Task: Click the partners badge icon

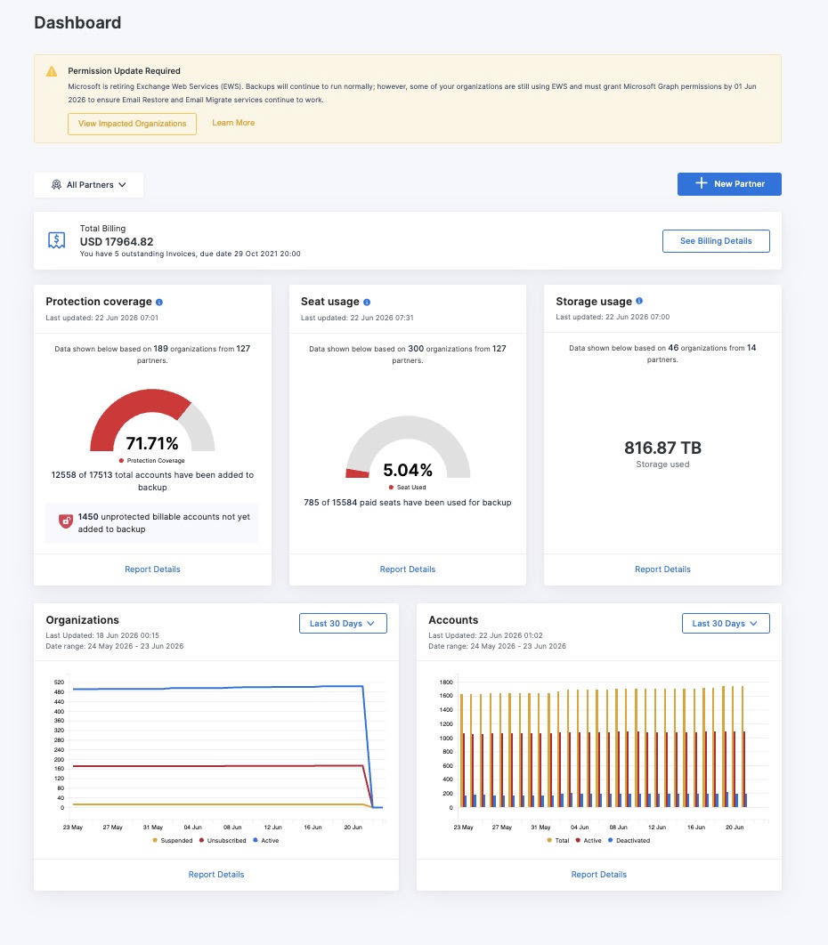Action: pos(56,184)
